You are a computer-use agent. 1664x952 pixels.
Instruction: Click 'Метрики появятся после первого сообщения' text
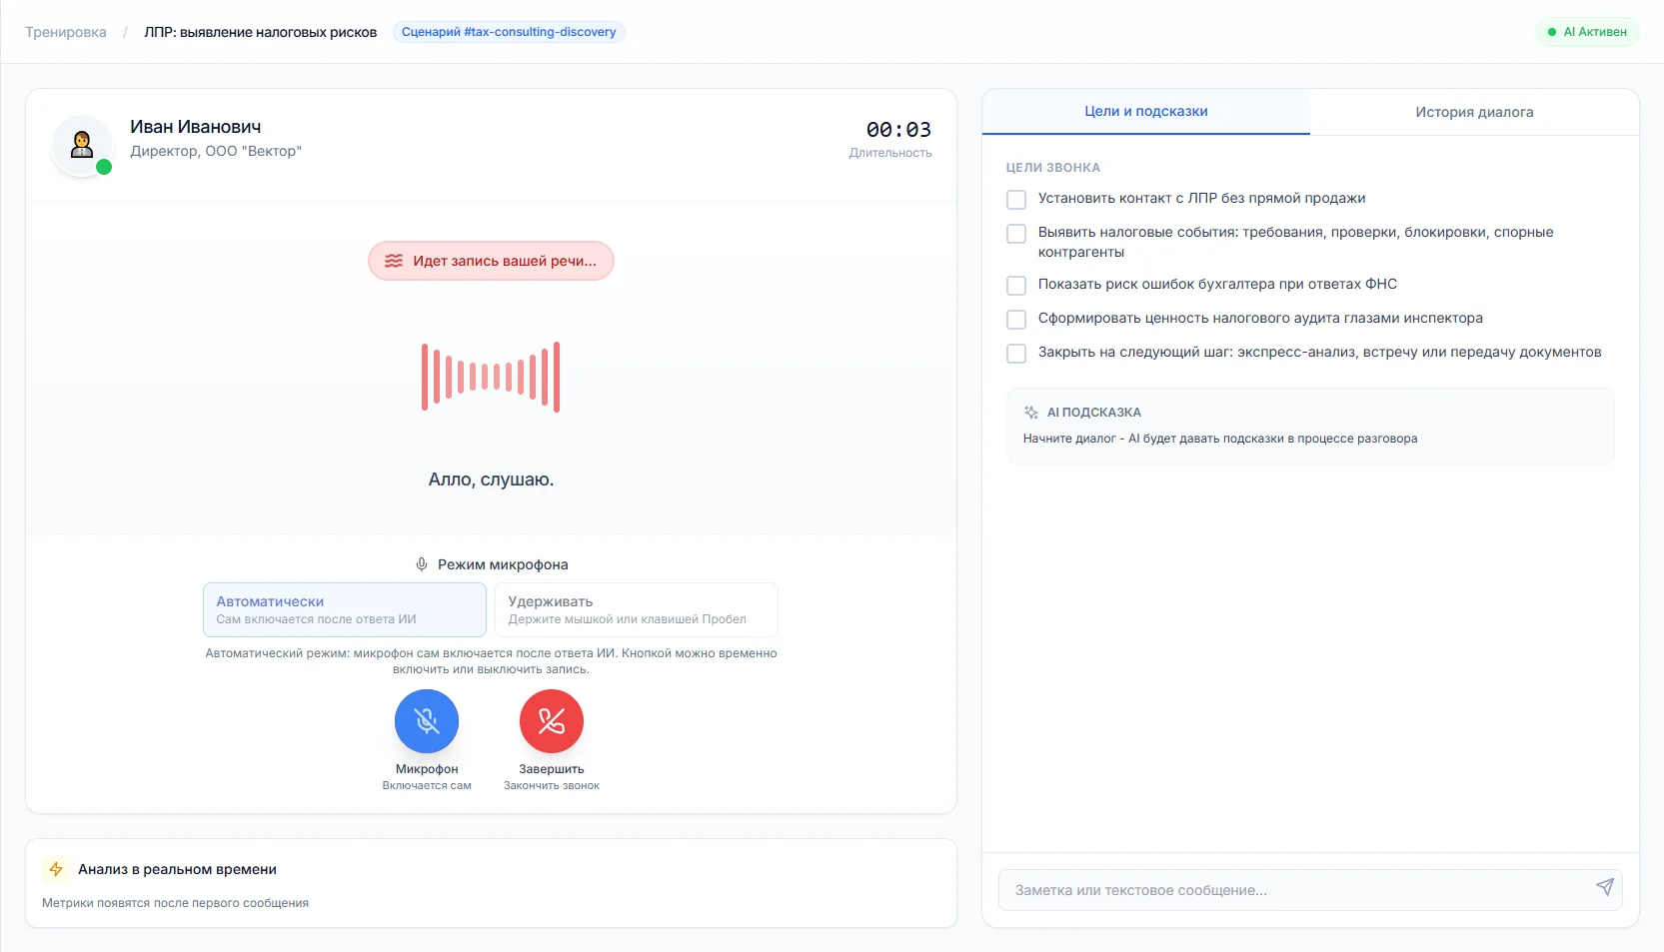tap(176, 903)
